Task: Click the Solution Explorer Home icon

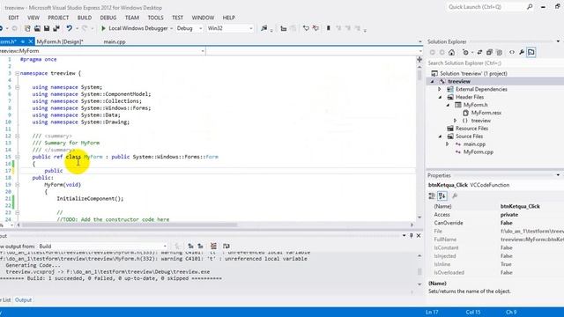Action: pyautogui.click(x=451, y=53)
